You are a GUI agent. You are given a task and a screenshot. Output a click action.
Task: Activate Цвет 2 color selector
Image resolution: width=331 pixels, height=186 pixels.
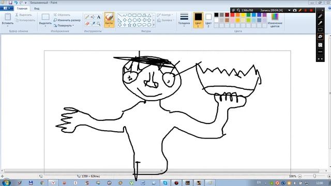208,20
